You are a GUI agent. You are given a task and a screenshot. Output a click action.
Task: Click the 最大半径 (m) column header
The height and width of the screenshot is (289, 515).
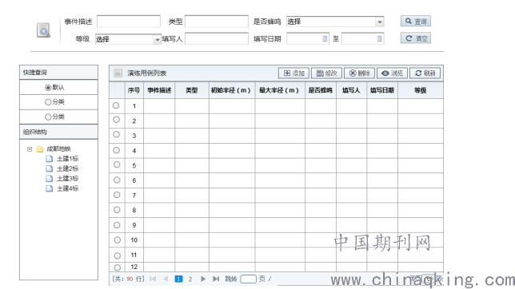tap(280, 90)
